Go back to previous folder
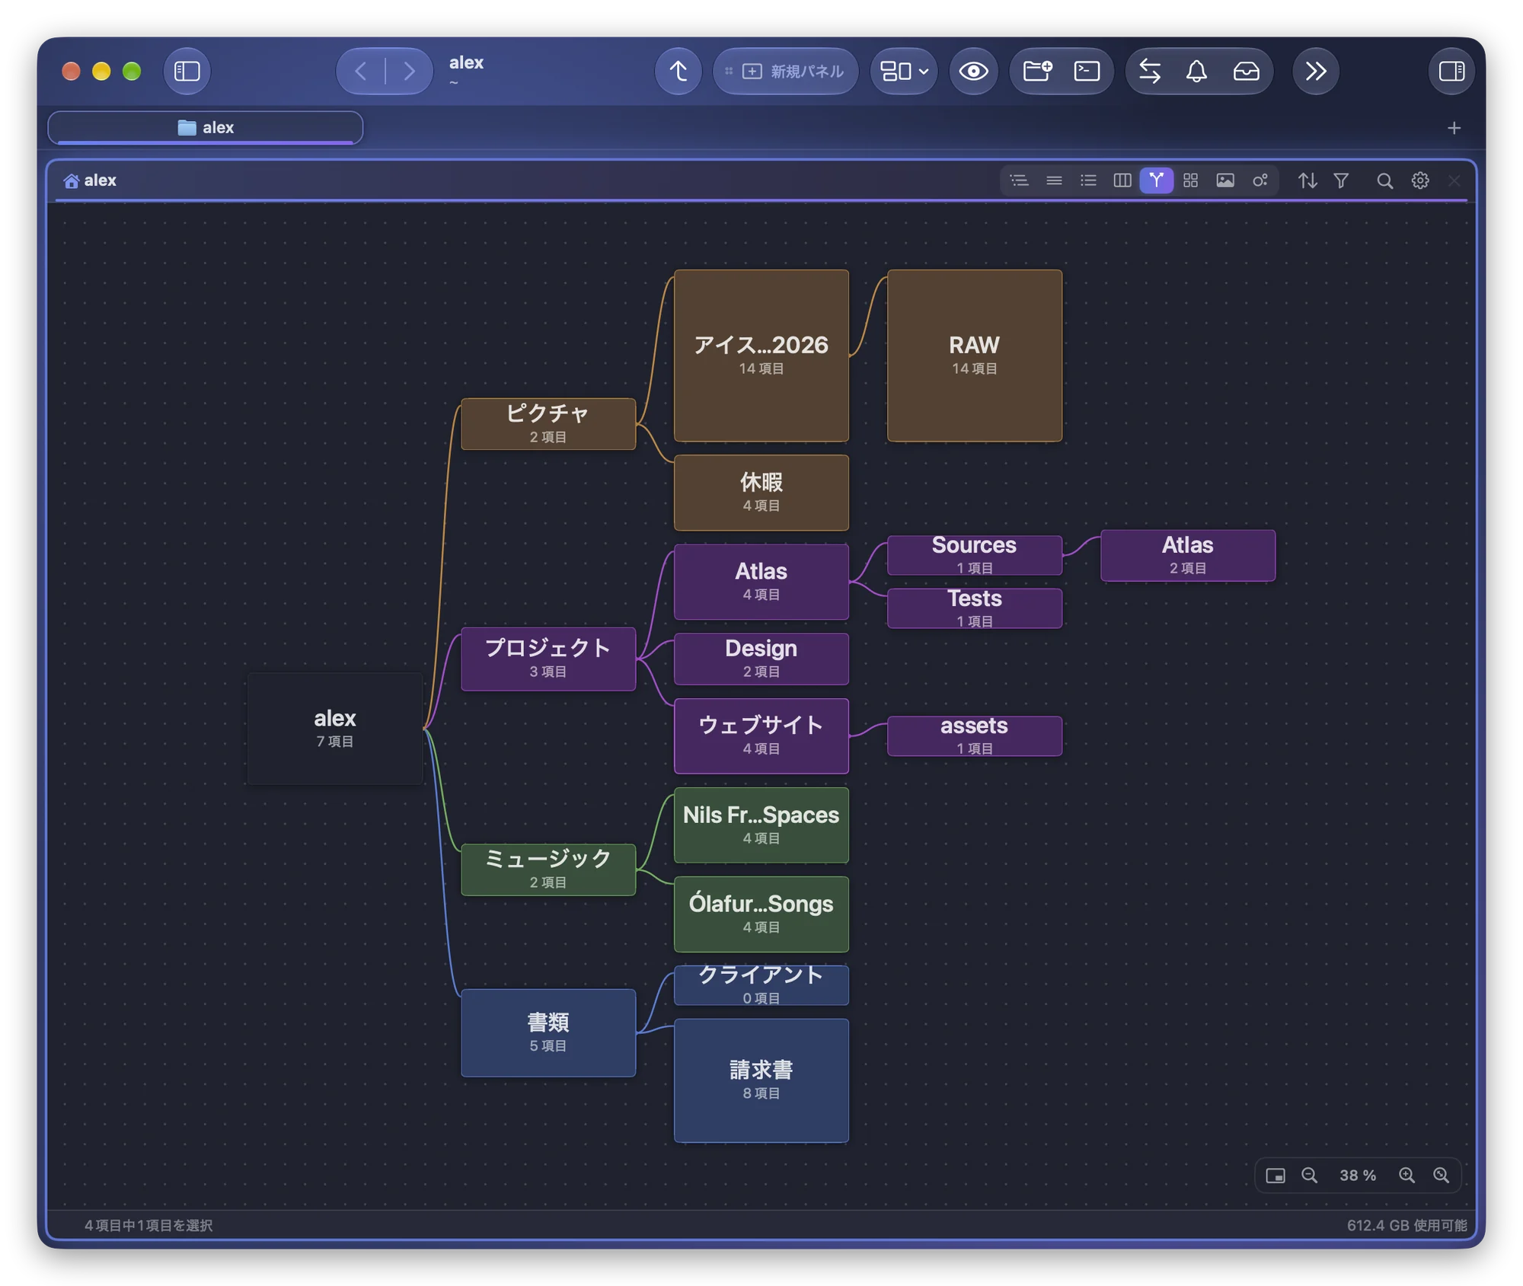The width and height of the screenshot is (1523, 1286). pos(361,72)
